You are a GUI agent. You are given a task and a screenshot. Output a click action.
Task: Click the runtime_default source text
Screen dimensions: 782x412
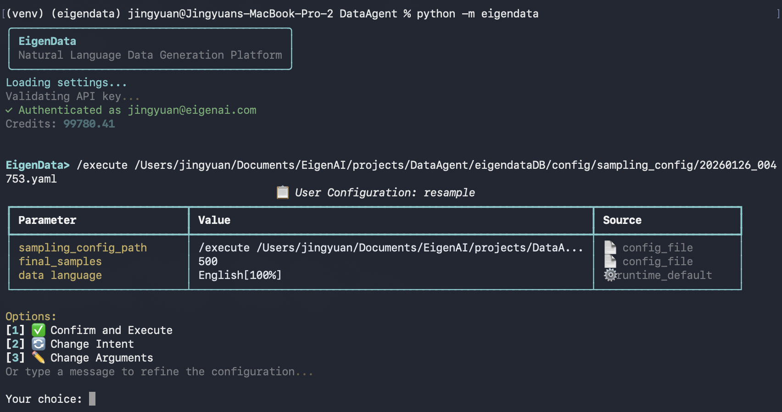664,275
